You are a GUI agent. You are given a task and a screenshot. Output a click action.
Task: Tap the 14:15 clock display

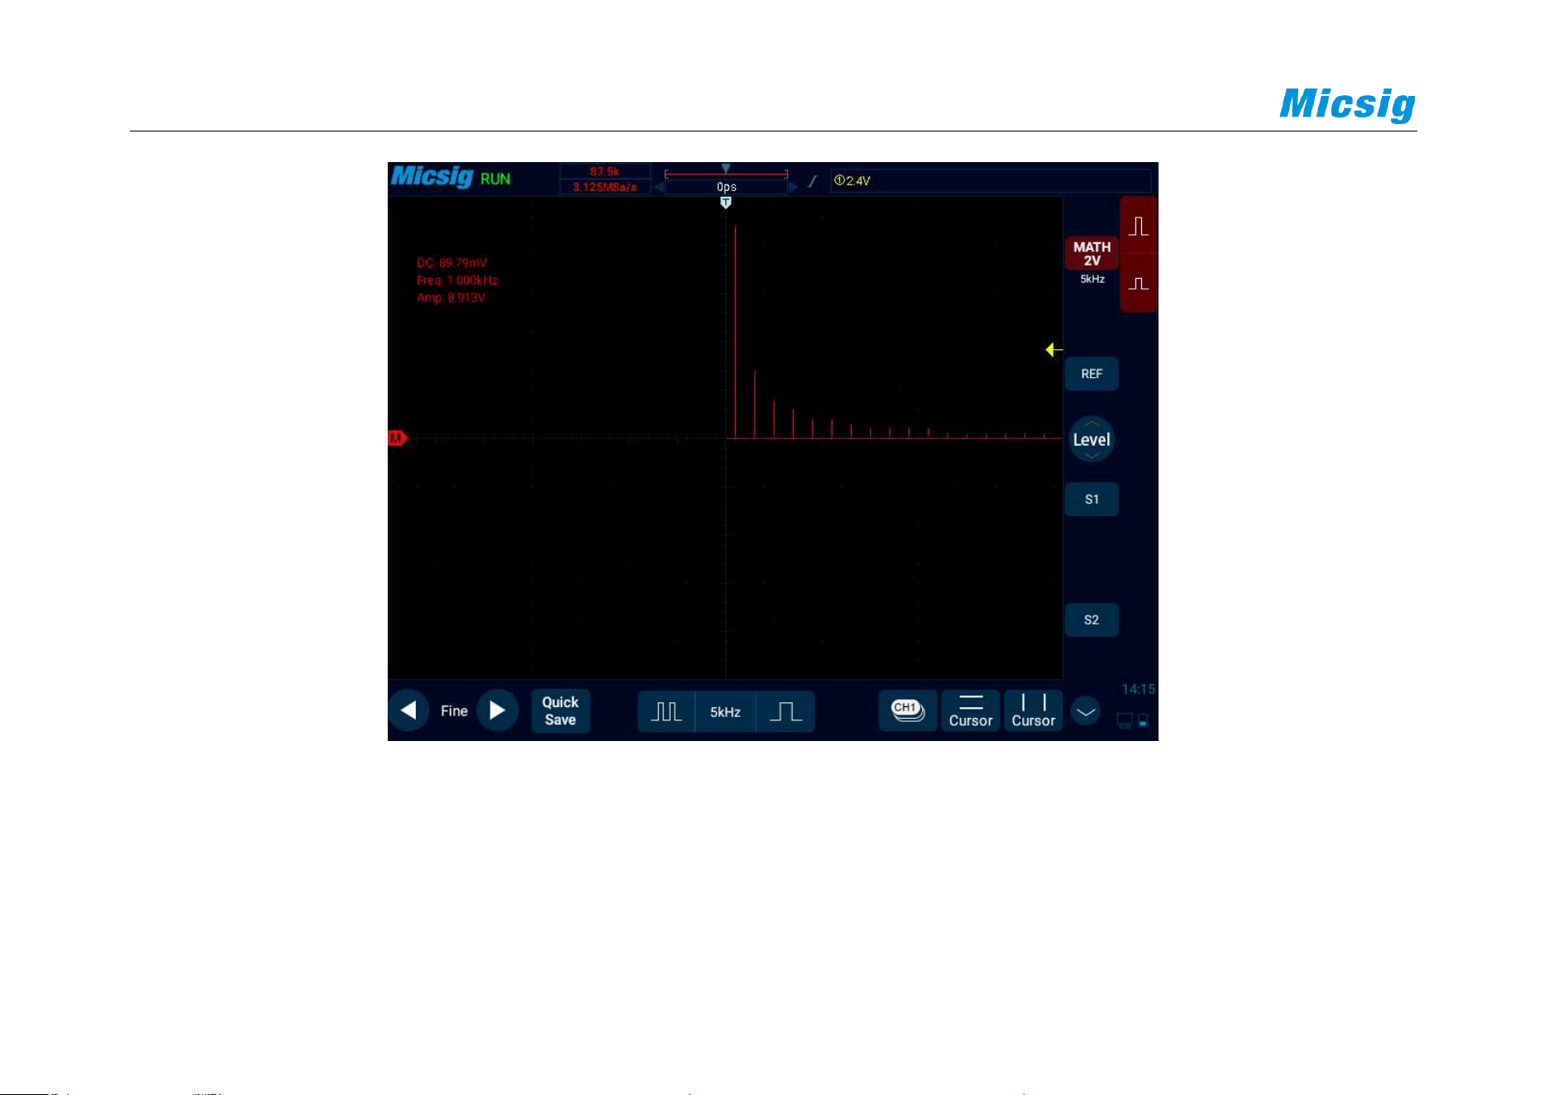coord(1138,689)
